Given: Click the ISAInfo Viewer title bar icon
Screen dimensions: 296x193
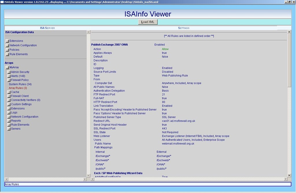Looking at the screenshot, I should pos(2,2).
